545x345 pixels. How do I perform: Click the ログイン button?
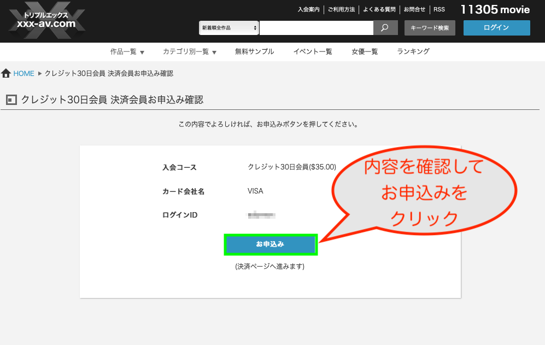pos(496,28)
